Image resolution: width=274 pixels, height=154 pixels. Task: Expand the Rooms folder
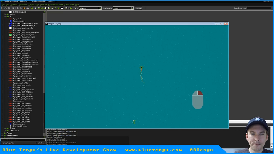pyautogui.click(x=2, y=133)
